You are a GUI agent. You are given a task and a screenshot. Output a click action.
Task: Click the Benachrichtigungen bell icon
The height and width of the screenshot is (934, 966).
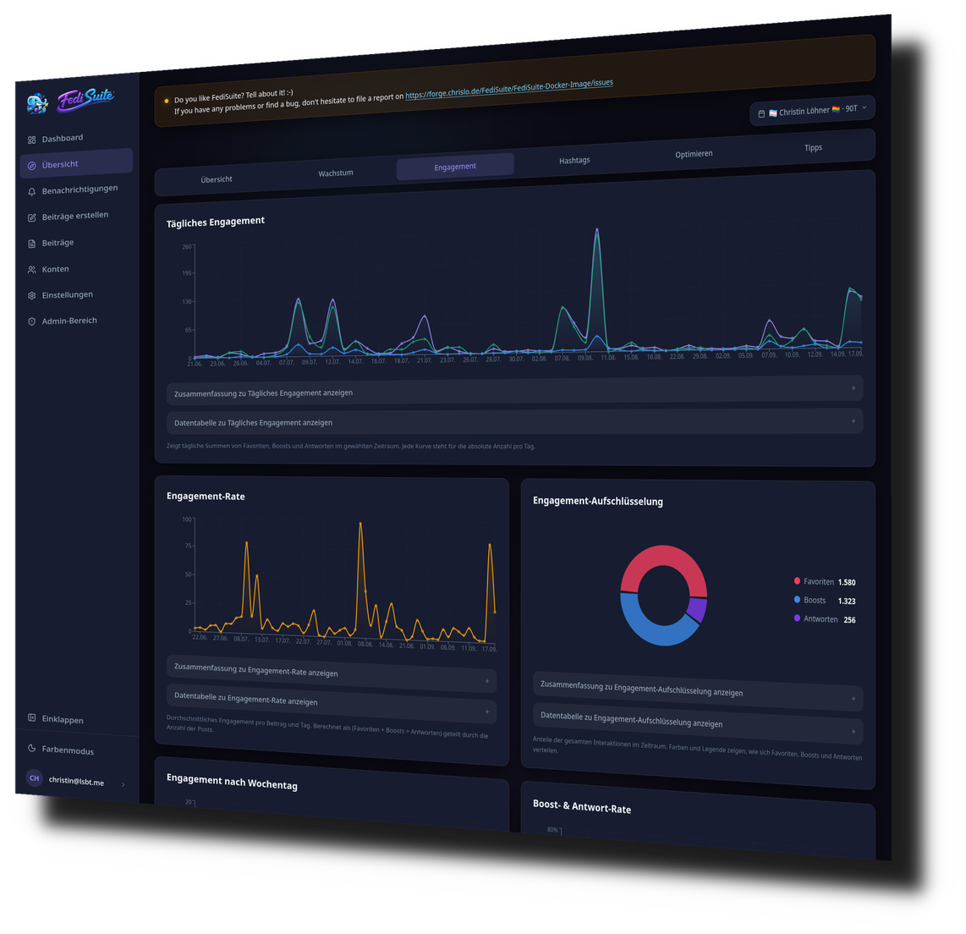pyautogui.click(x=31, y=191)
